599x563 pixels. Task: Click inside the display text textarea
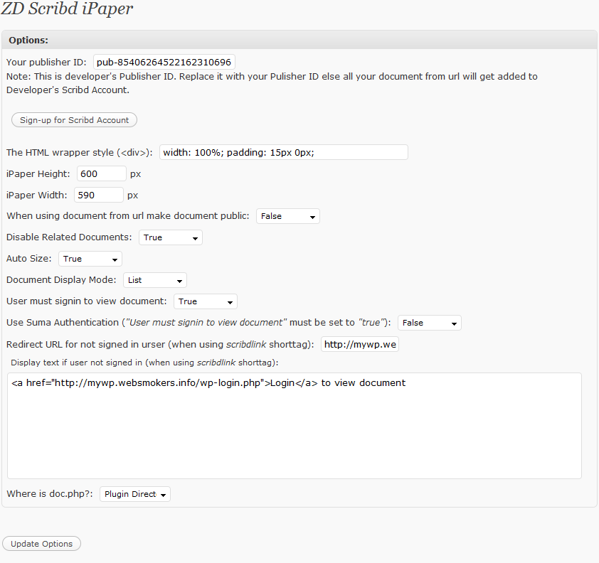point(295,426)
